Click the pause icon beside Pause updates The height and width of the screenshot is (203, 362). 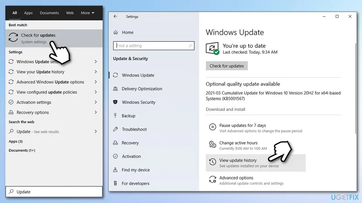[x=212, y=127]
